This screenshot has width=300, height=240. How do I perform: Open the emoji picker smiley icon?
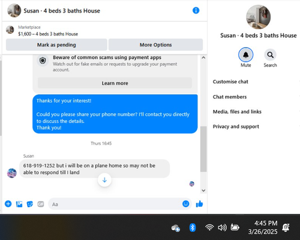[186, 204]
